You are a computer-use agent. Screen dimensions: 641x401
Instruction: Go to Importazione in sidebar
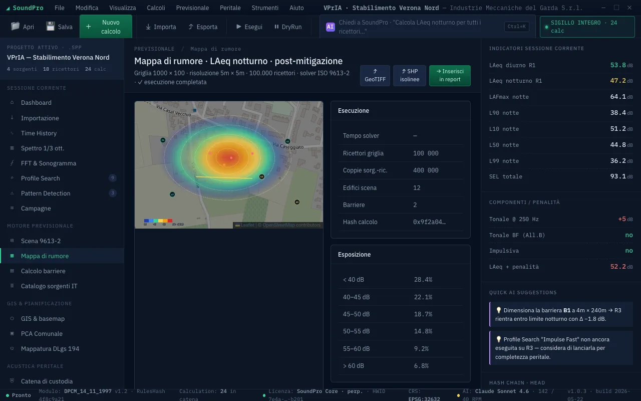tap(62, 118)
